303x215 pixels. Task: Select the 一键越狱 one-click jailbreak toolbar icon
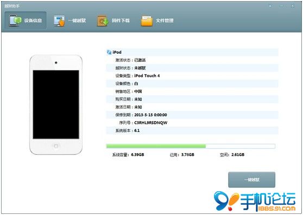[x=59, y=21]
